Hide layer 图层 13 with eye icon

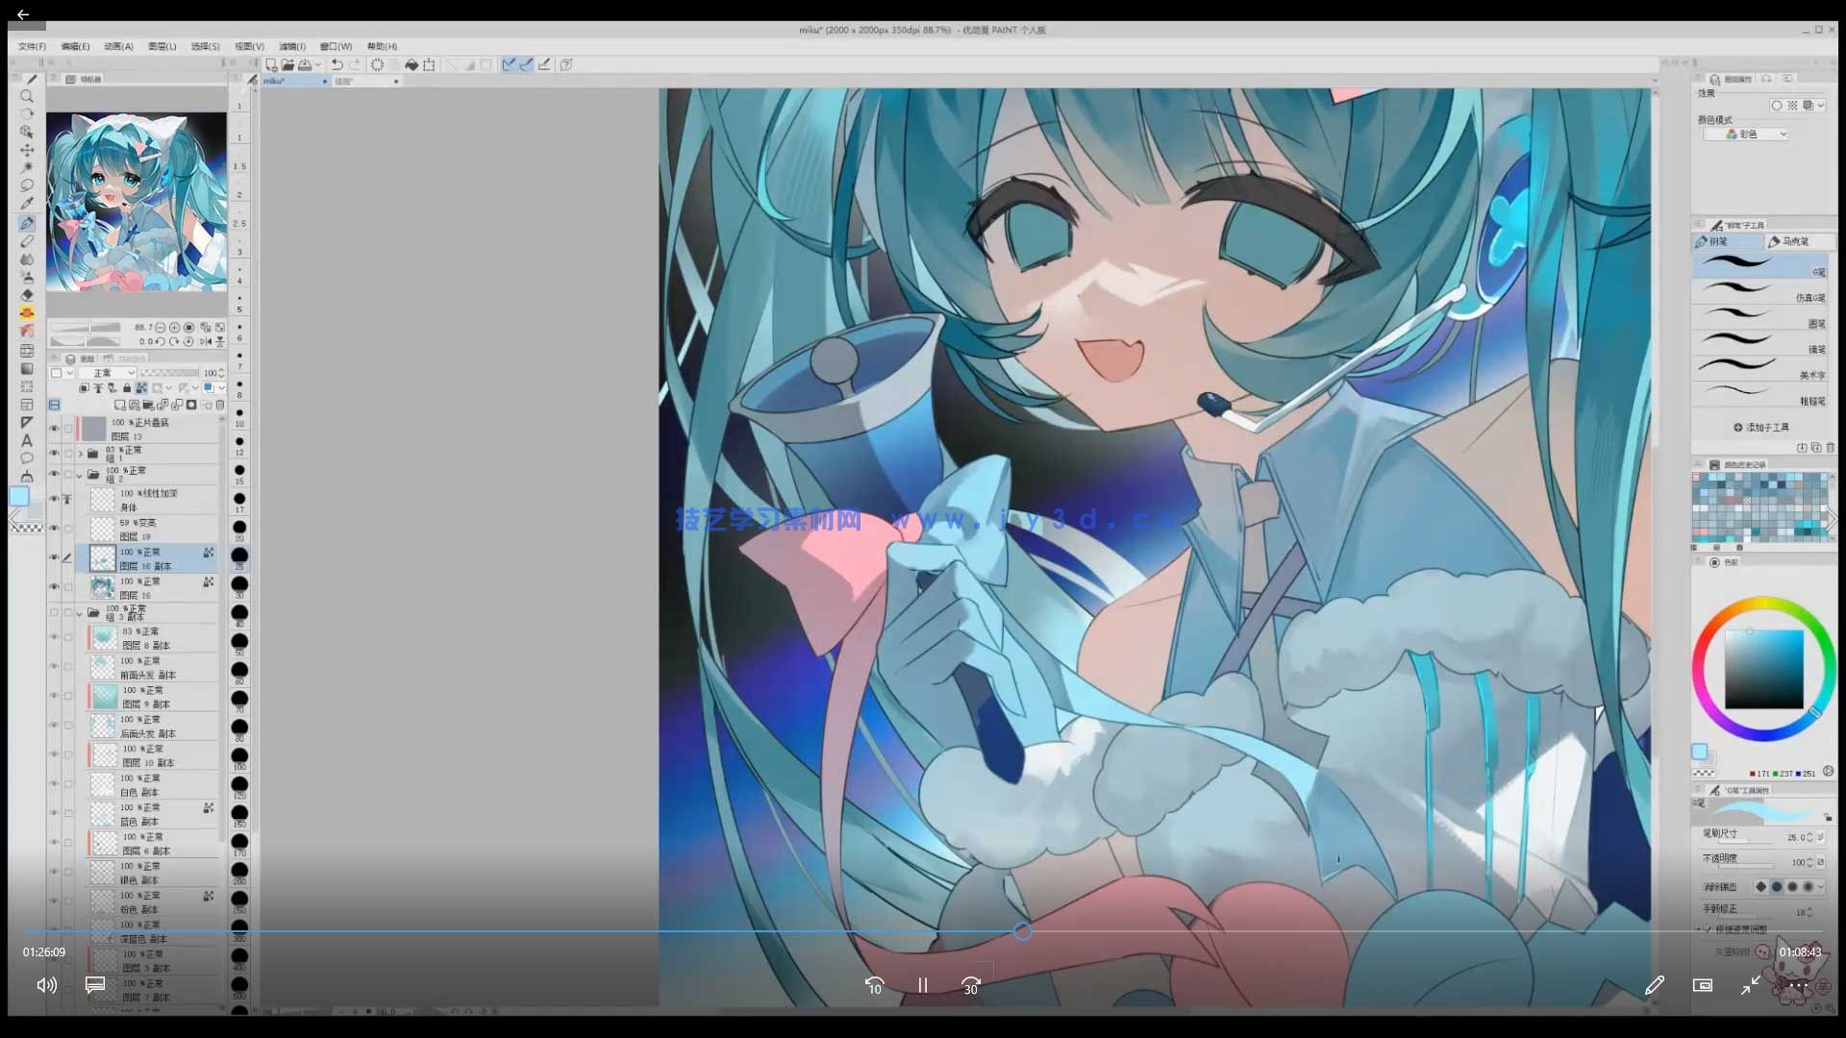[x=54, y=429]
